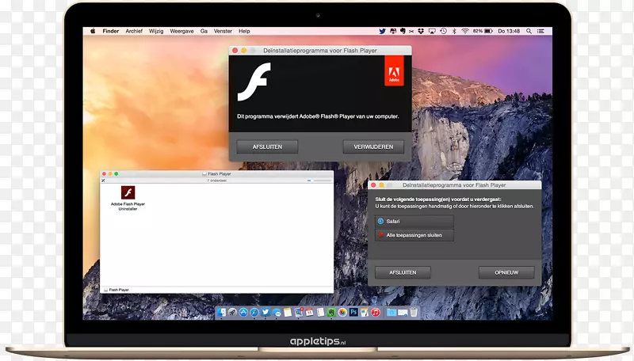634x361 pixels.
Task: Open Pages icon in the Dock
Action: click(365, 313)
